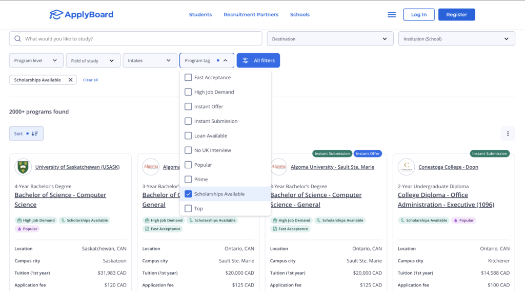Open the hamburger menu icon
This screenshot has width=525, height=291.
click(392, 15)
